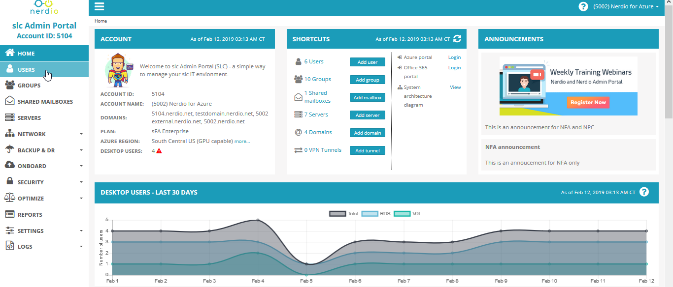Click the help question mark in top bar

coord(583,6)
